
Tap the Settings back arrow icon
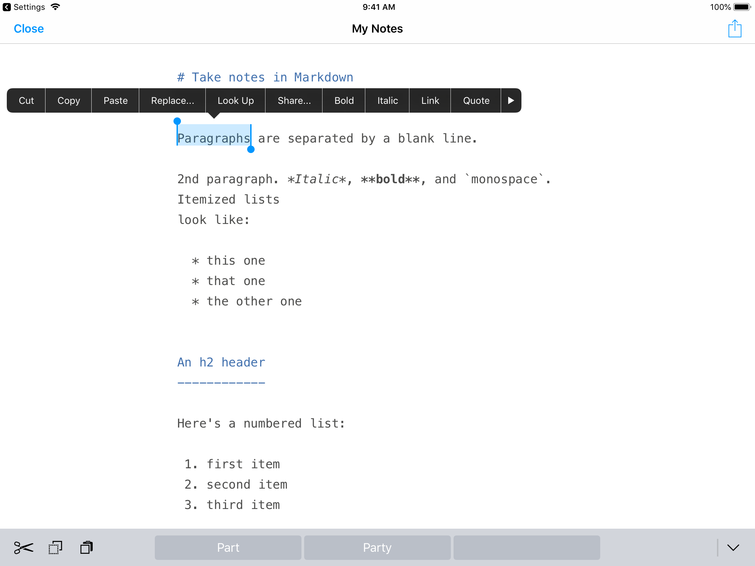point(7,7)
